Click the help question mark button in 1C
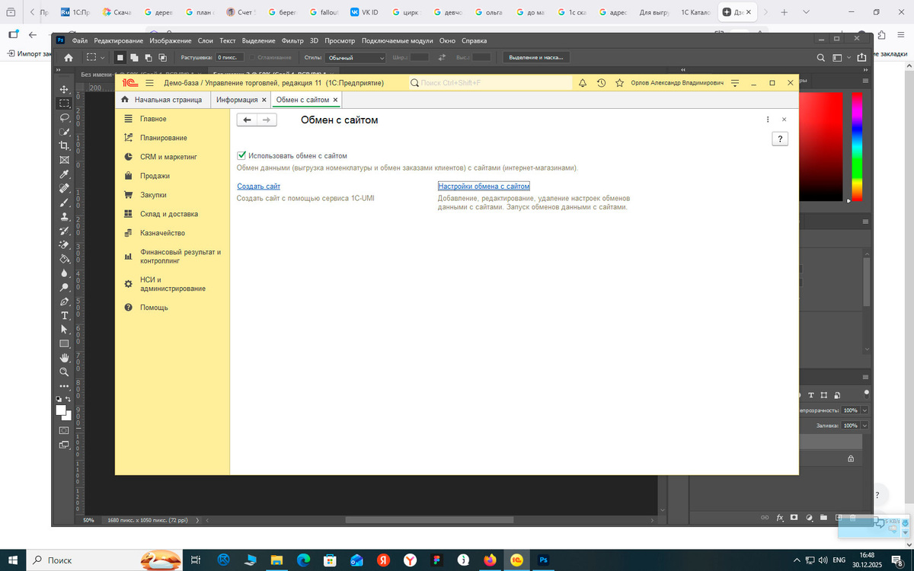This screenshot has width=914, height=571. point(779,139)
